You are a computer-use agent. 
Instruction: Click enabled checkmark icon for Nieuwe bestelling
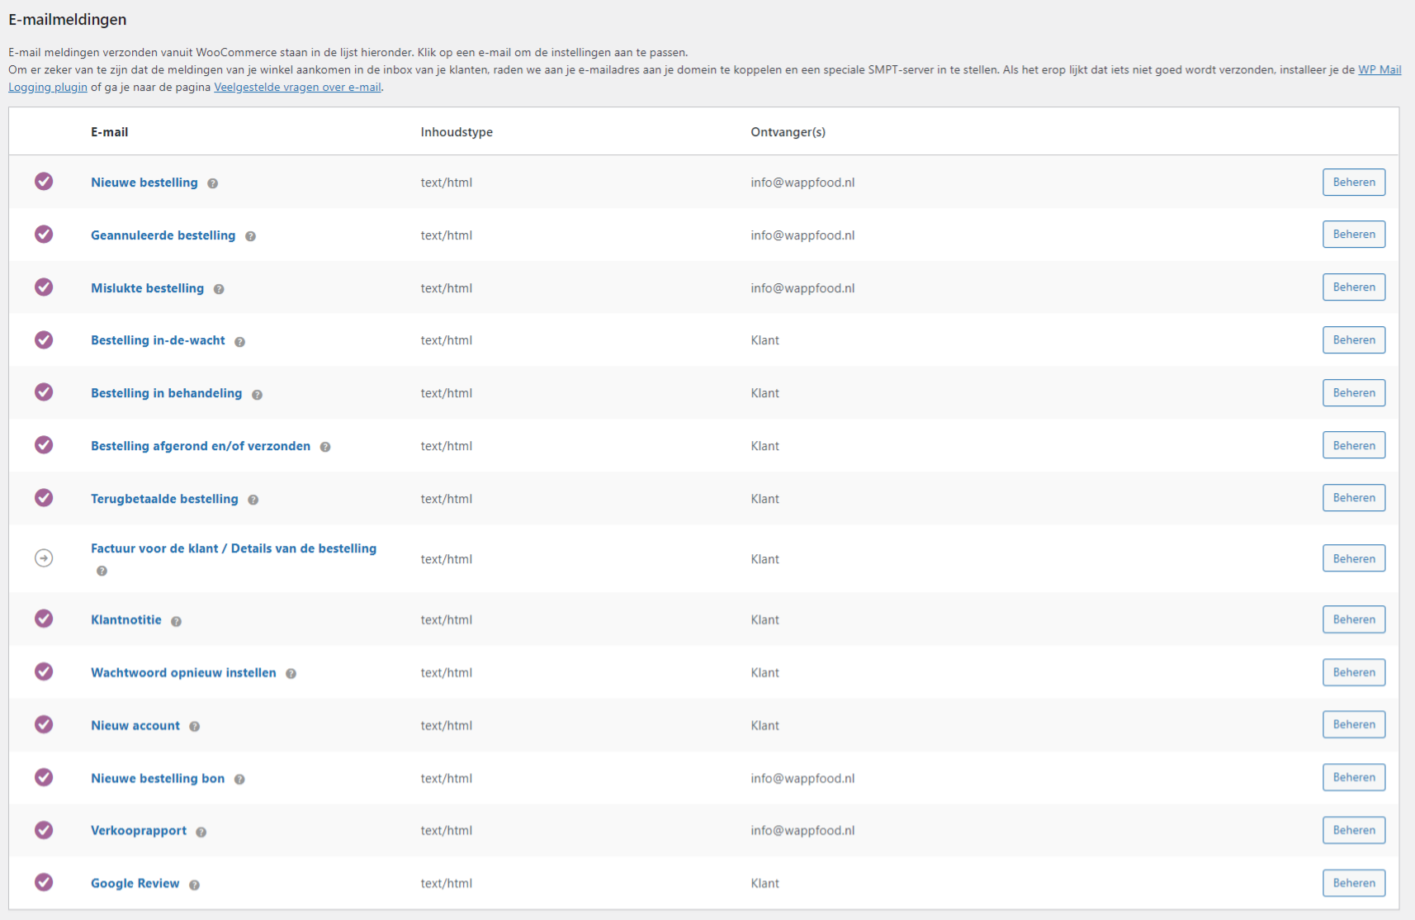tap(44, 181)
